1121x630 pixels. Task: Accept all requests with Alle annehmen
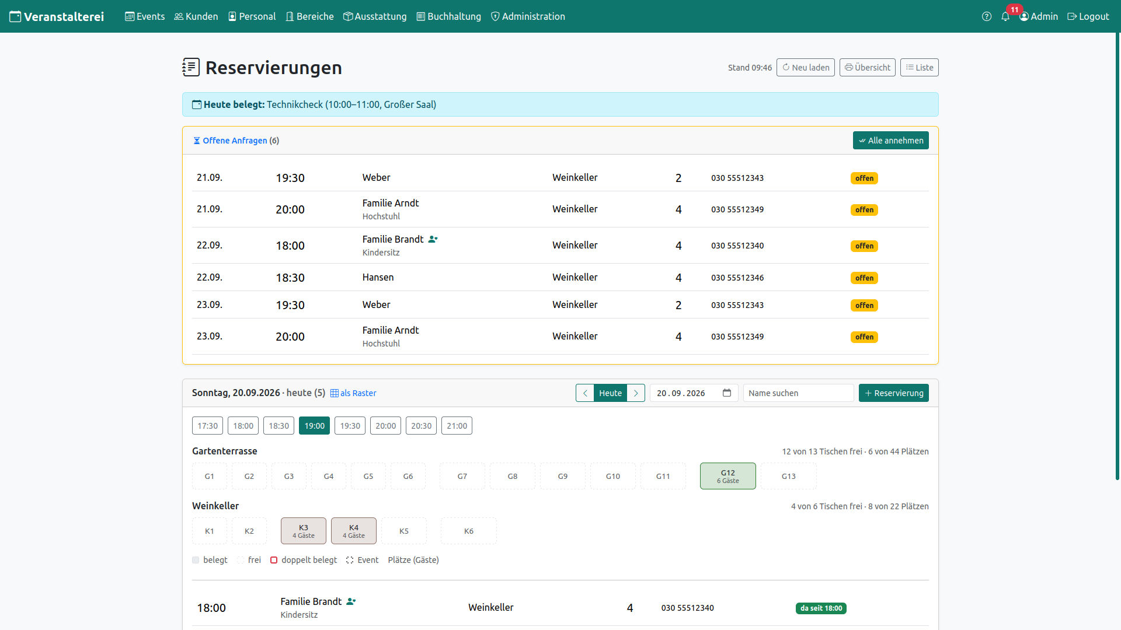[891, 141]
